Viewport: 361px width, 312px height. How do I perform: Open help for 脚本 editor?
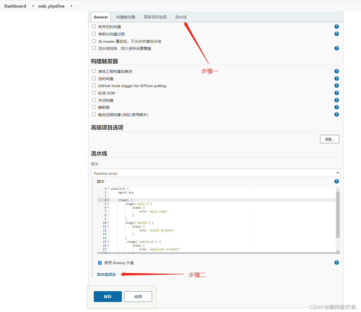[x=336, y=181]
